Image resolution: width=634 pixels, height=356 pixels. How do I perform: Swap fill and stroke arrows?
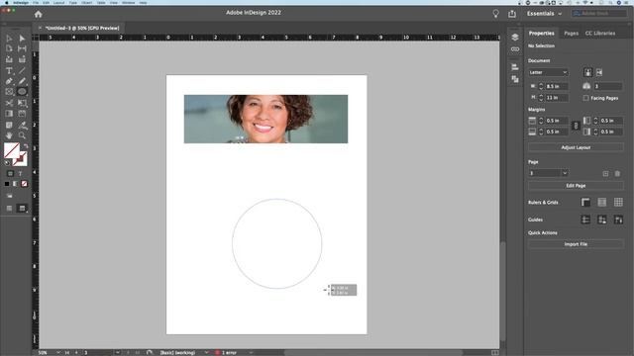(x=26, y=146)
